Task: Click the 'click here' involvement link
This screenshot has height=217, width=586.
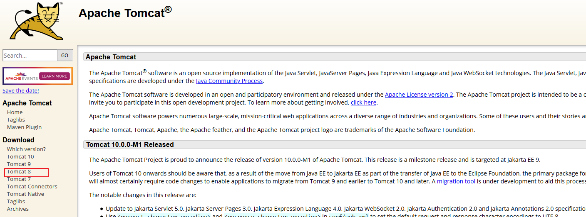Action: (363, 102)
